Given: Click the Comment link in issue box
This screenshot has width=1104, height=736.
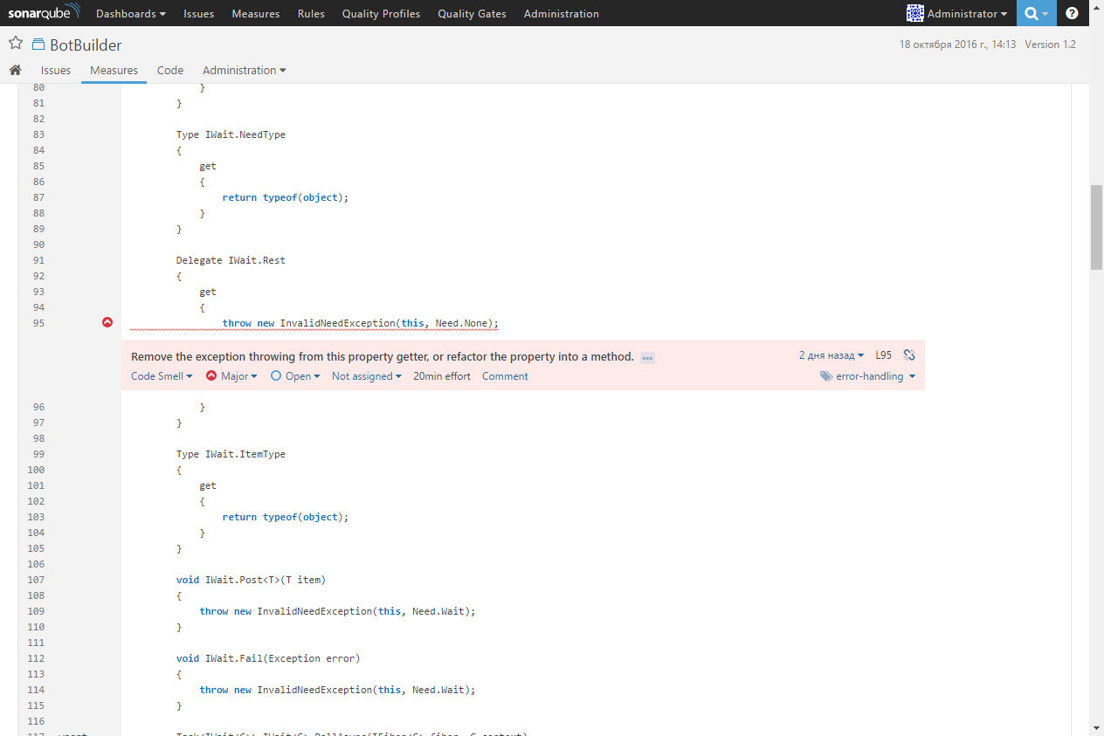Looking at the screenshot, I should pyautogui.click(x=504, y=375).
